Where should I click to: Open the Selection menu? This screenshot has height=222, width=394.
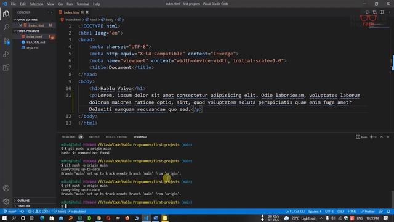point(36,4)
